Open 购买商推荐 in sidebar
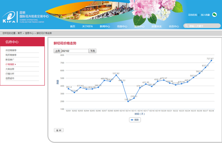This screenshot has height=143, width=222. click(11, 55)
